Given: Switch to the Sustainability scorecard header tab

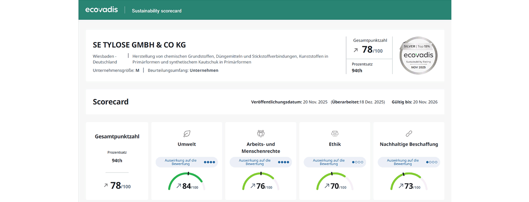Looking at the screenshot, I should tap(156, 11).
